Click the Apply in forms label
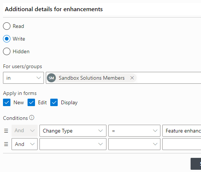Screen dimensions: 201x172 coord(20,93)
